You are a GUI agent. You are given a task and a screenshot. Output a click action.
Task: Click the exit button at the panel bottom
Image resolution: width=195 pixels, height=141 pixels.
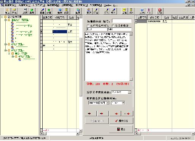[x=121, y=129]
